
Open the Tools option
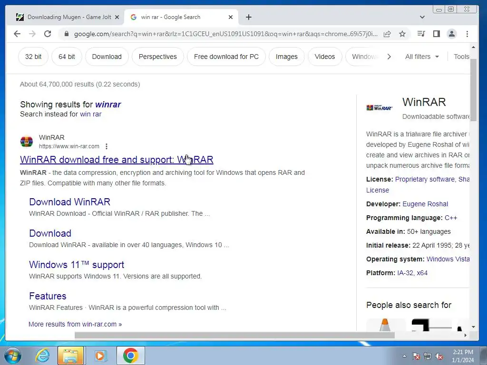coord(461,57)
